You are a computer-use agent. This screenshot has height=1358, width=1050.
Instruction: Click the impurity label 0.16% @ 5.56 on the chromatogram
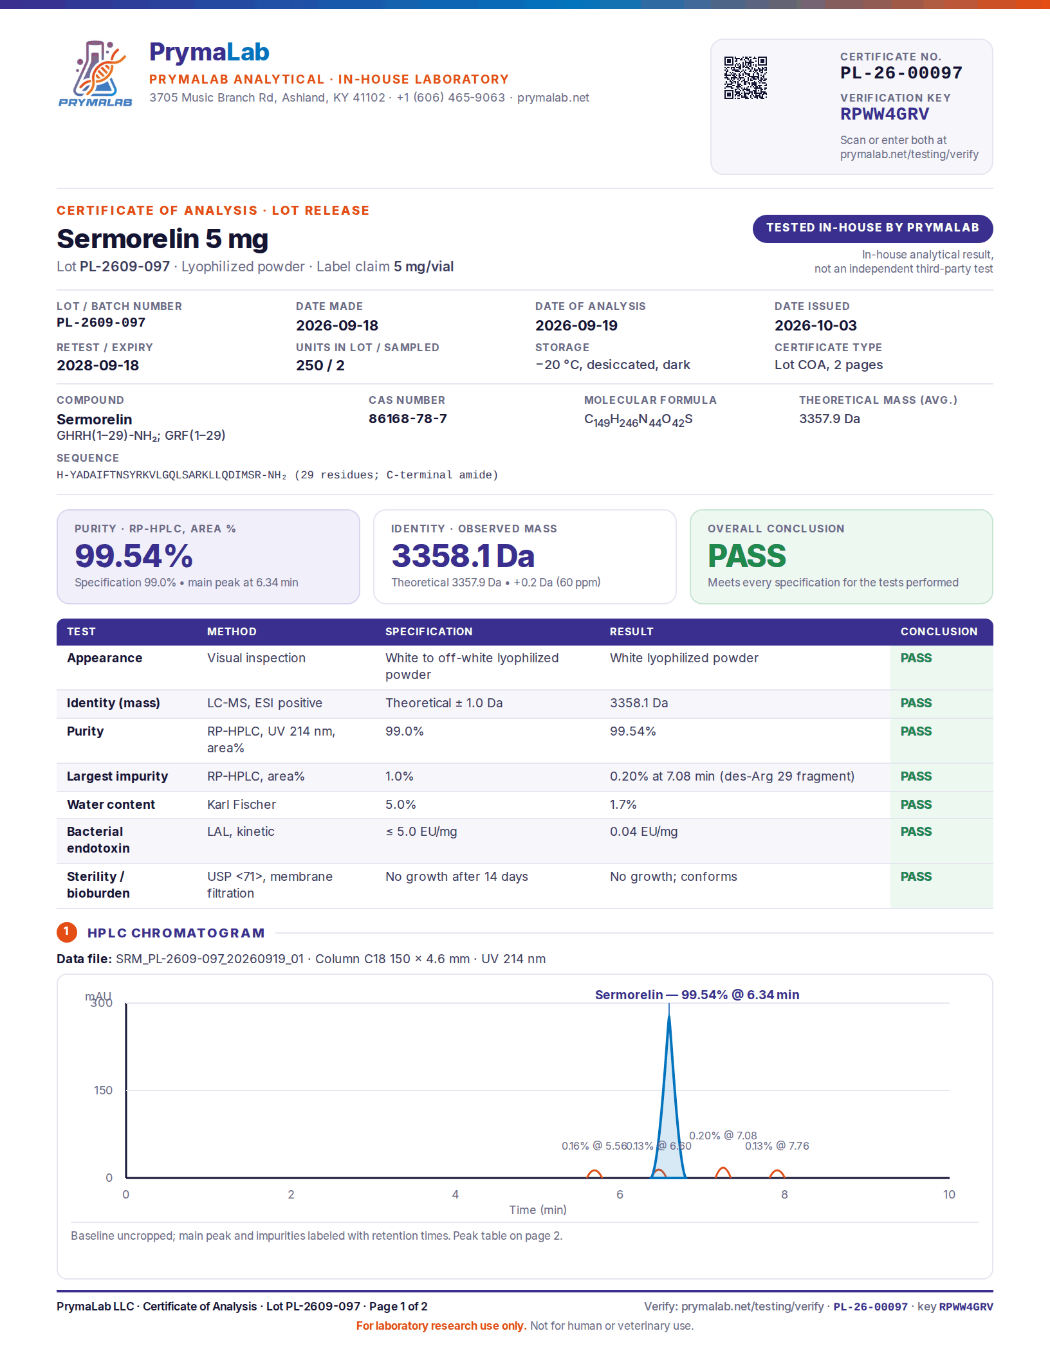click(x=594, y=1146)
